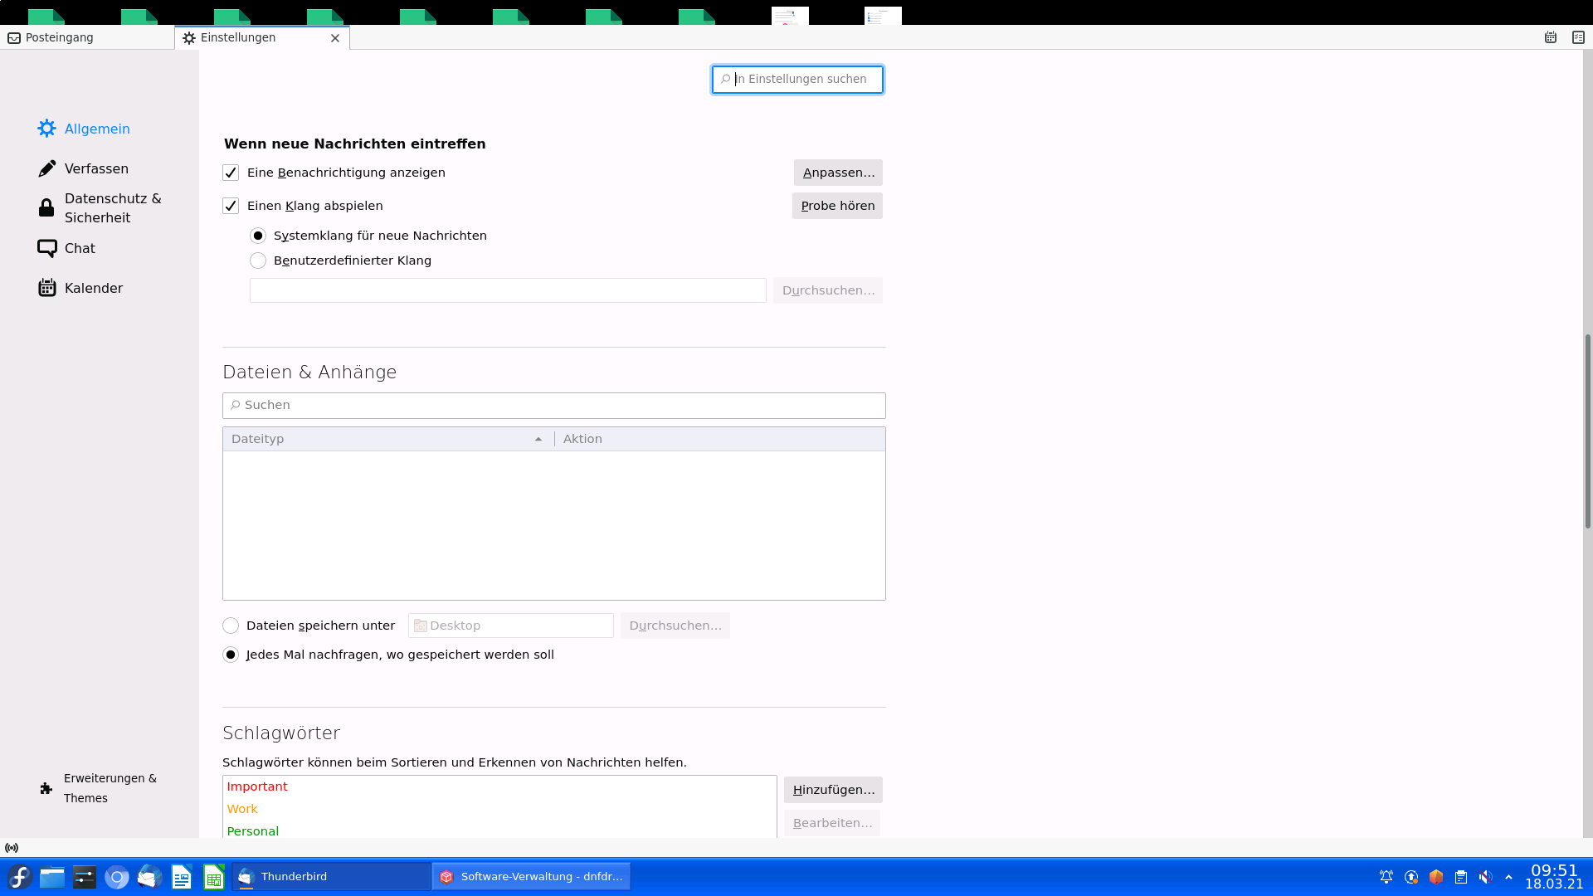Click Anpassen... button
This screenshot has height=896, width=1593.
(838, 173)
